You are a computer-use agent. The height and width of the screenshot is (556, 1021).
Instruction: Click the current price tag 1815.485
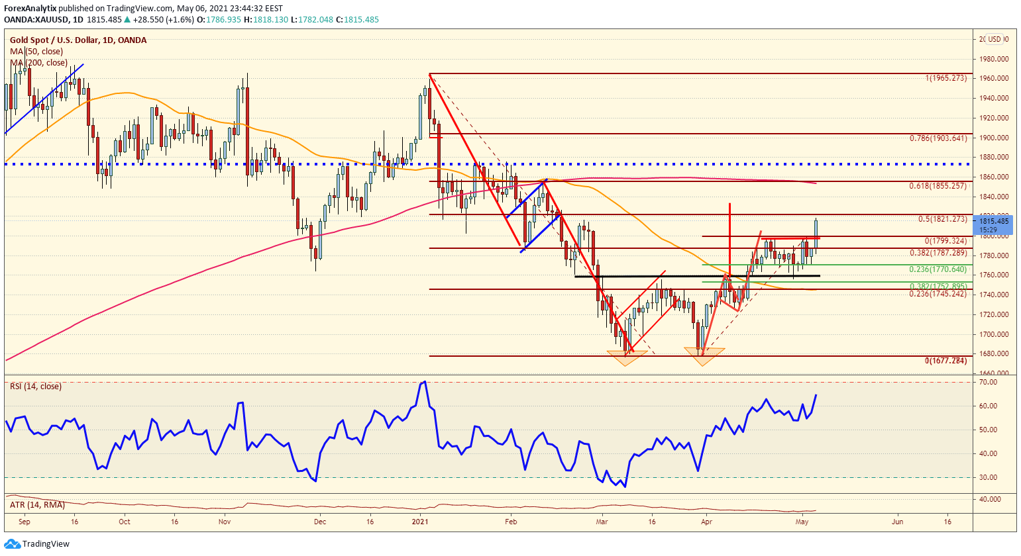coord(994,221)
